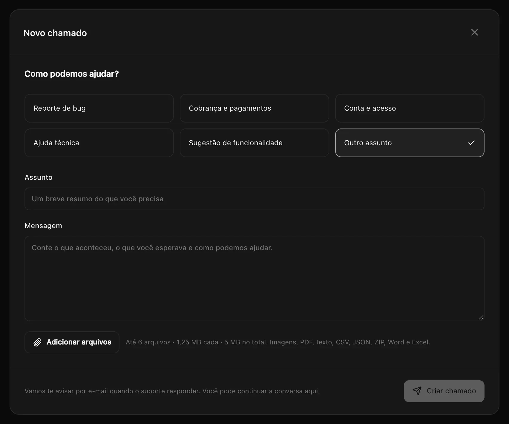This screenshot has width=509, height=424.
Task: Click the paper plane send icon
Action: coord(417,391)
